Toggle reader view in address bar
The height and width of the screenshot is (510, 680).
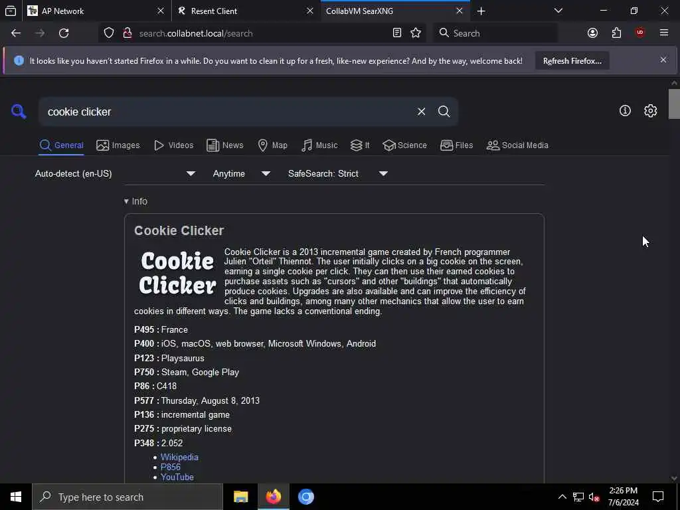(397, 33)
